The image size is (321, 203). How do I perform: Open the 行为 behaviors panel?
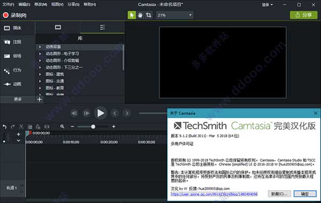point(13,70)
